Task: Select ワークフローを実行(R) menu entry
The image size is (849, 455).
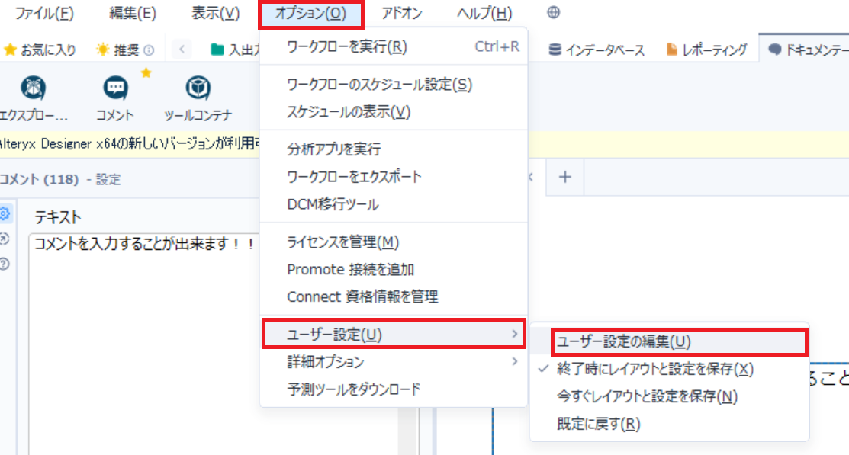Action: [394, 47]
